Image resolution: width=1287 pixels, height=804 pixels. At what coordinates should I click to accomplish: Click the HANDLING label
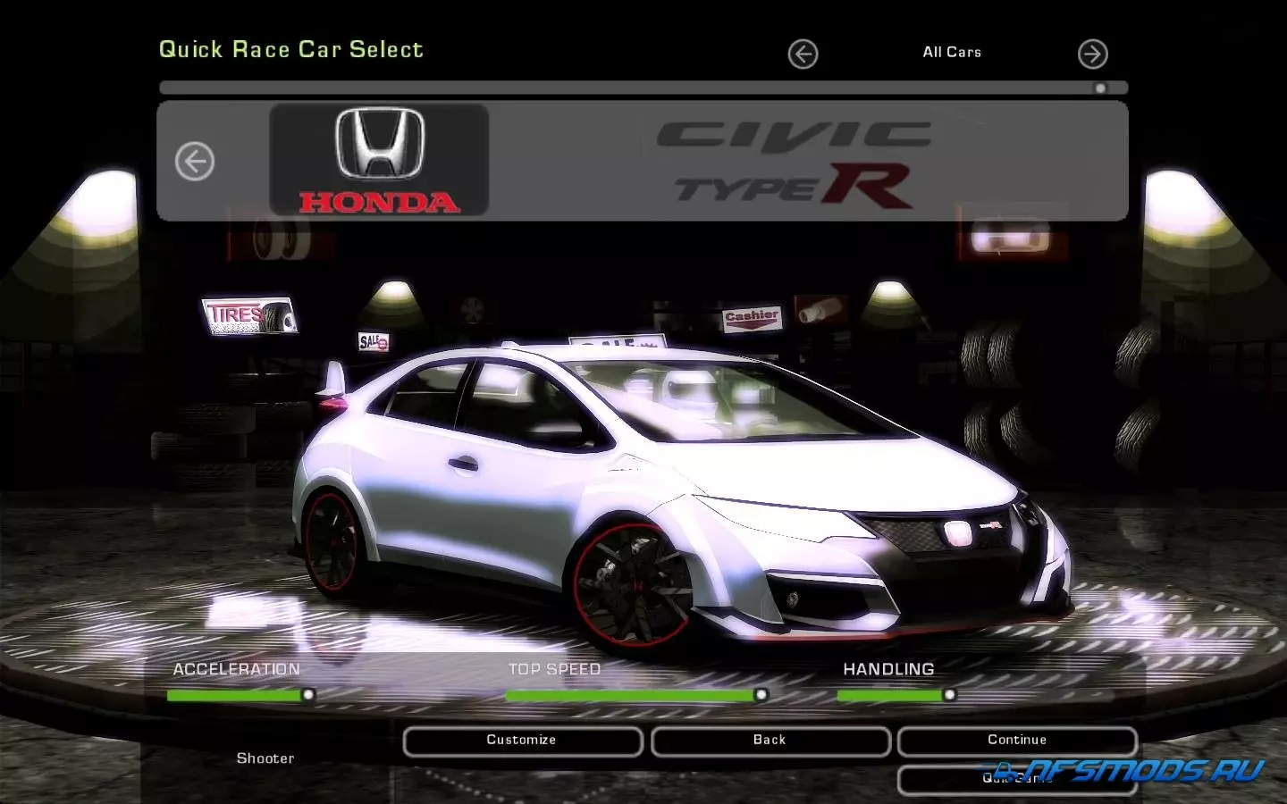[888, 669]
